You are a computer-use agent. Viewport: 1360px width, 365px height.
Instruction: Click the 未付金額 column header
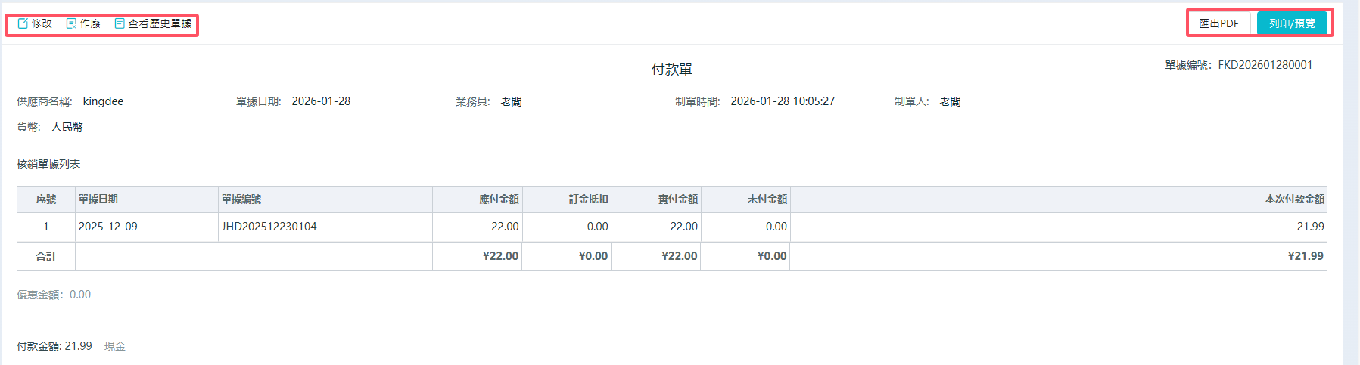(x=767, y=200)
